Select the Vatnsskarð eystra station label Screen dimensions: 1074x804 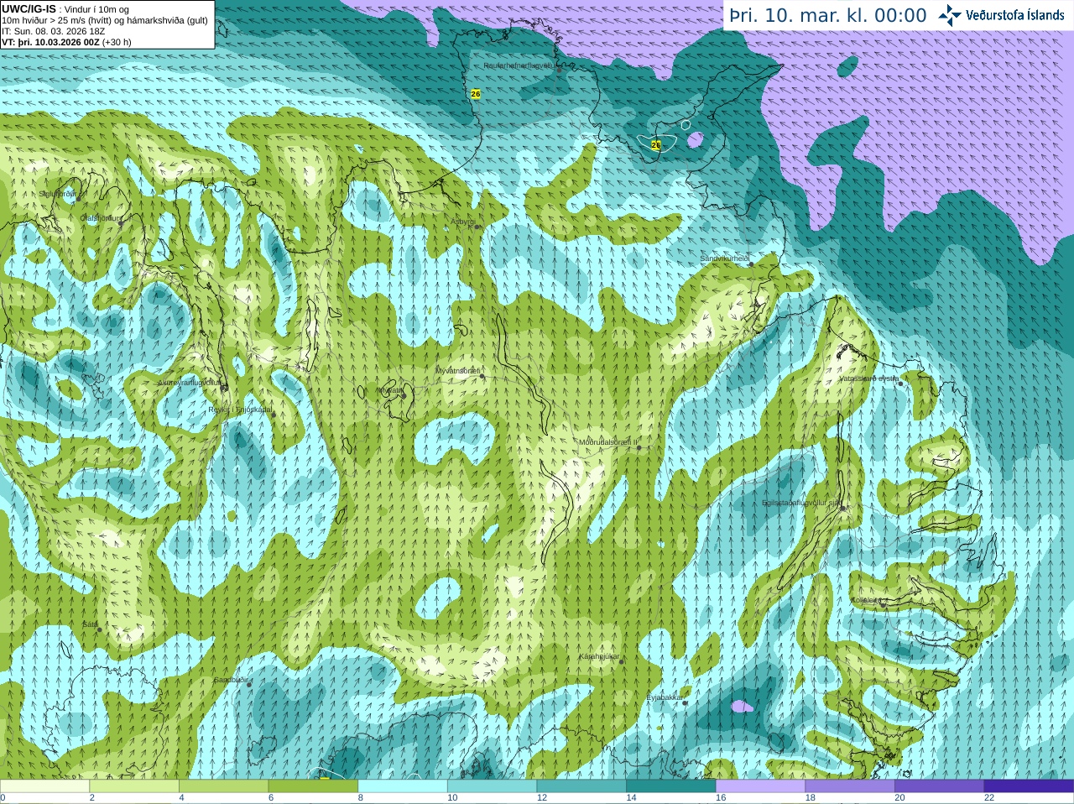click(x=869, y=379)
